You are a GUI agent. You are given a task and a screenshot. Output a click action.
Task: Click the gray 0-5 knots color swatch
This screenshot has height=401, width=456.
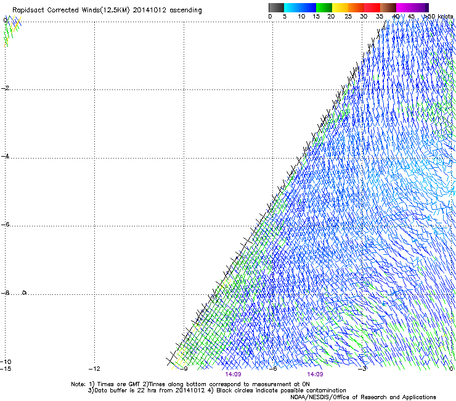276,7
